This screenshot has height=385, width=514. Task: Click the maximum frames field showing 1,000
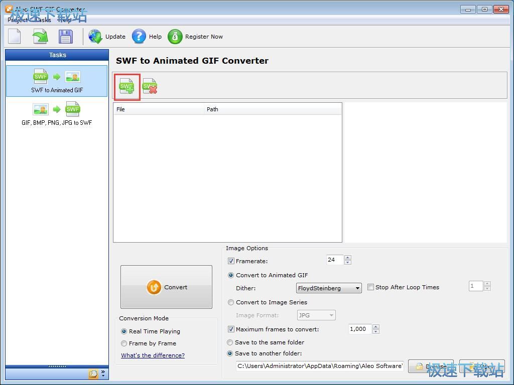[x=360, y=329]
